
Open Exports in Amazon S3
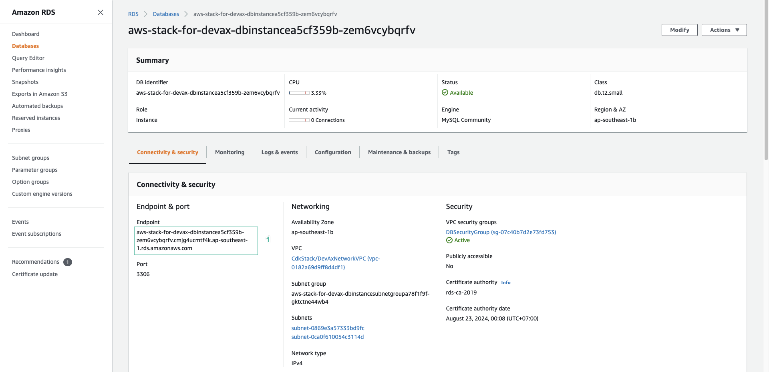tap(40, 94)
